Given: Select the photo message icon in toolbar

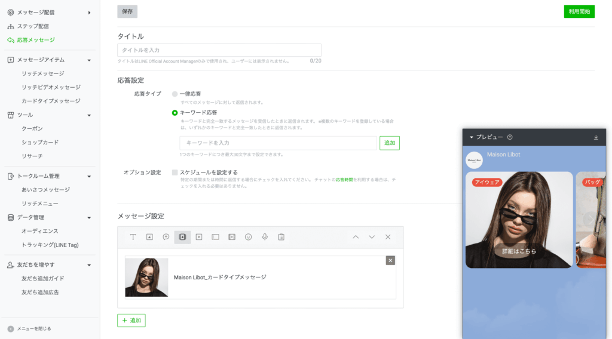Looking at the screenshot, I should point(149,237).
